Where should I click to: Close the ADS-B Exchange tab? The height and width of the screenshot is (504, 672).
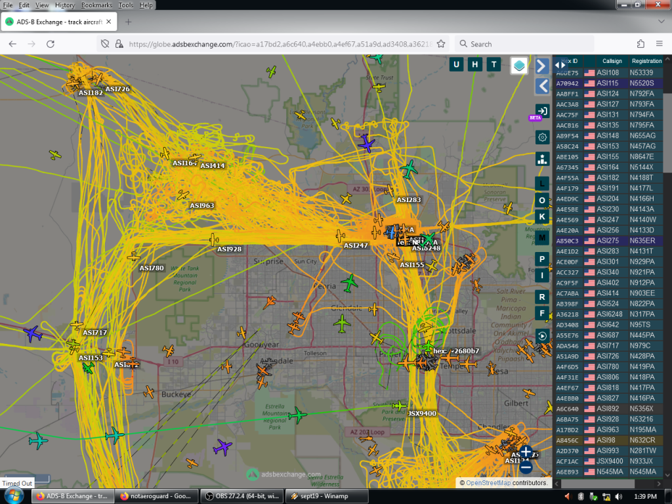(108, 22)
